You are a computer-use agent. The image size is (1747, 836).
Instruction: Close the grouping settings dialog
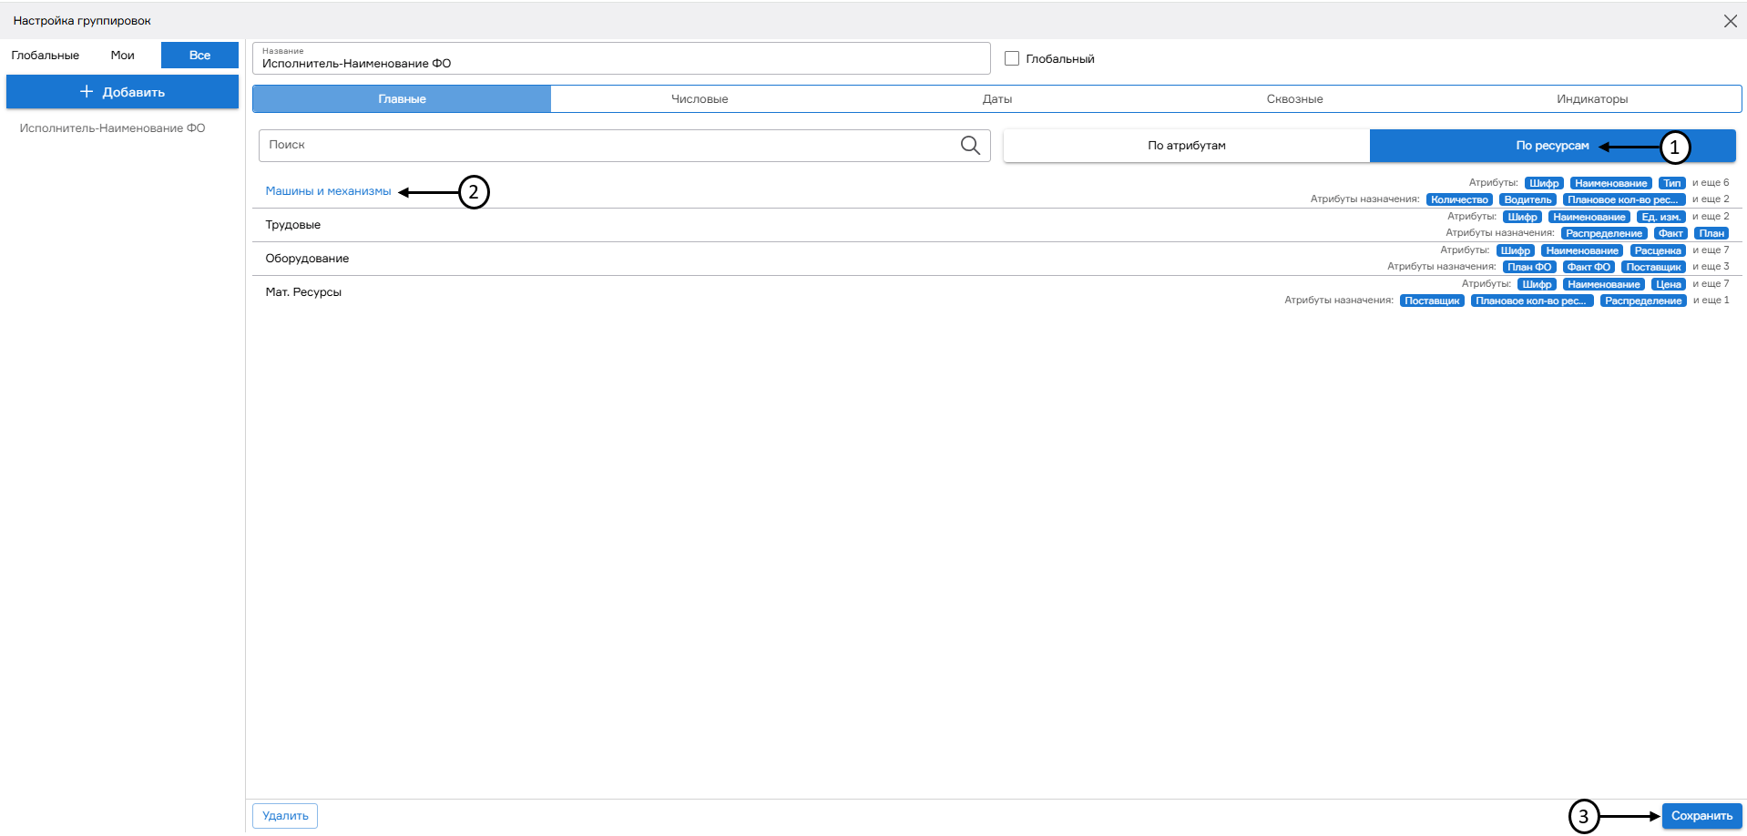point(1730,21)
